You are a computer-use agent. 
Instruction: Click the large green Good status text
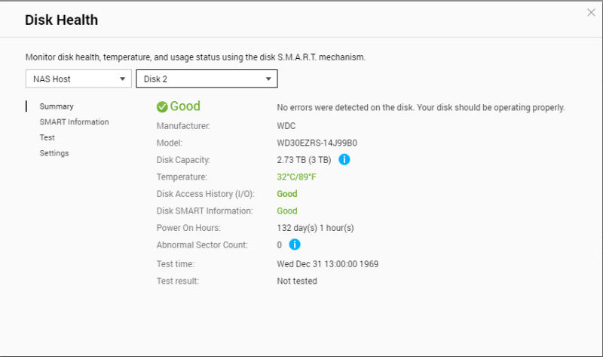[x=185, y=106]
